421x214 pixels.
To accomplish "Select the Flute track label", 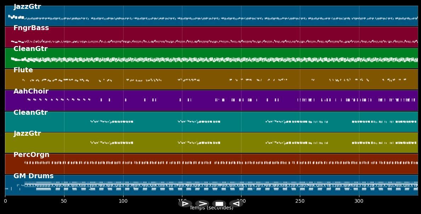I will (x=23, y=70).
